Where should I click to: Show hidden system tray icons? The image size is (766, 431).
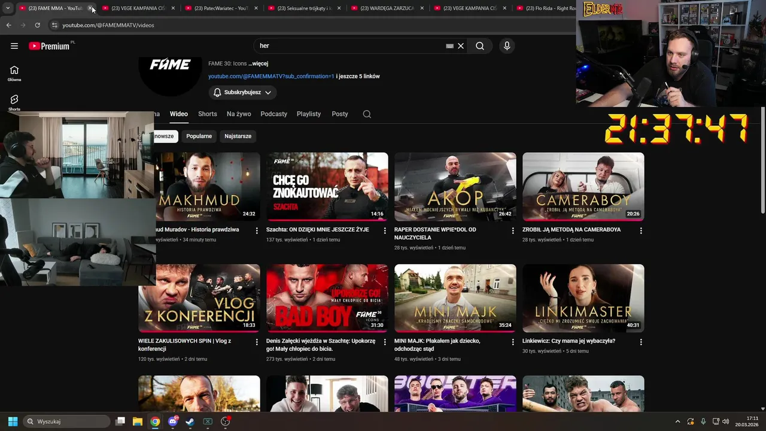click(677, 421)
